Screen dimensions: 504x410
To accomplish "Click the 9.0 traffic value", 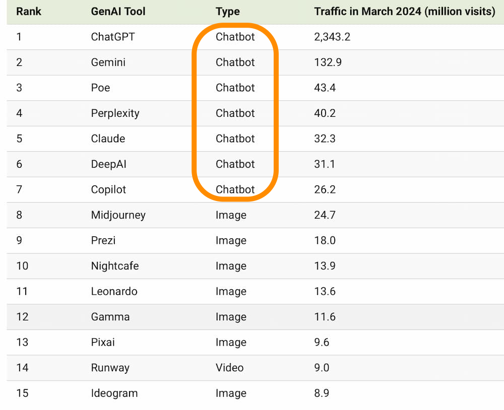I will (322, 368).
